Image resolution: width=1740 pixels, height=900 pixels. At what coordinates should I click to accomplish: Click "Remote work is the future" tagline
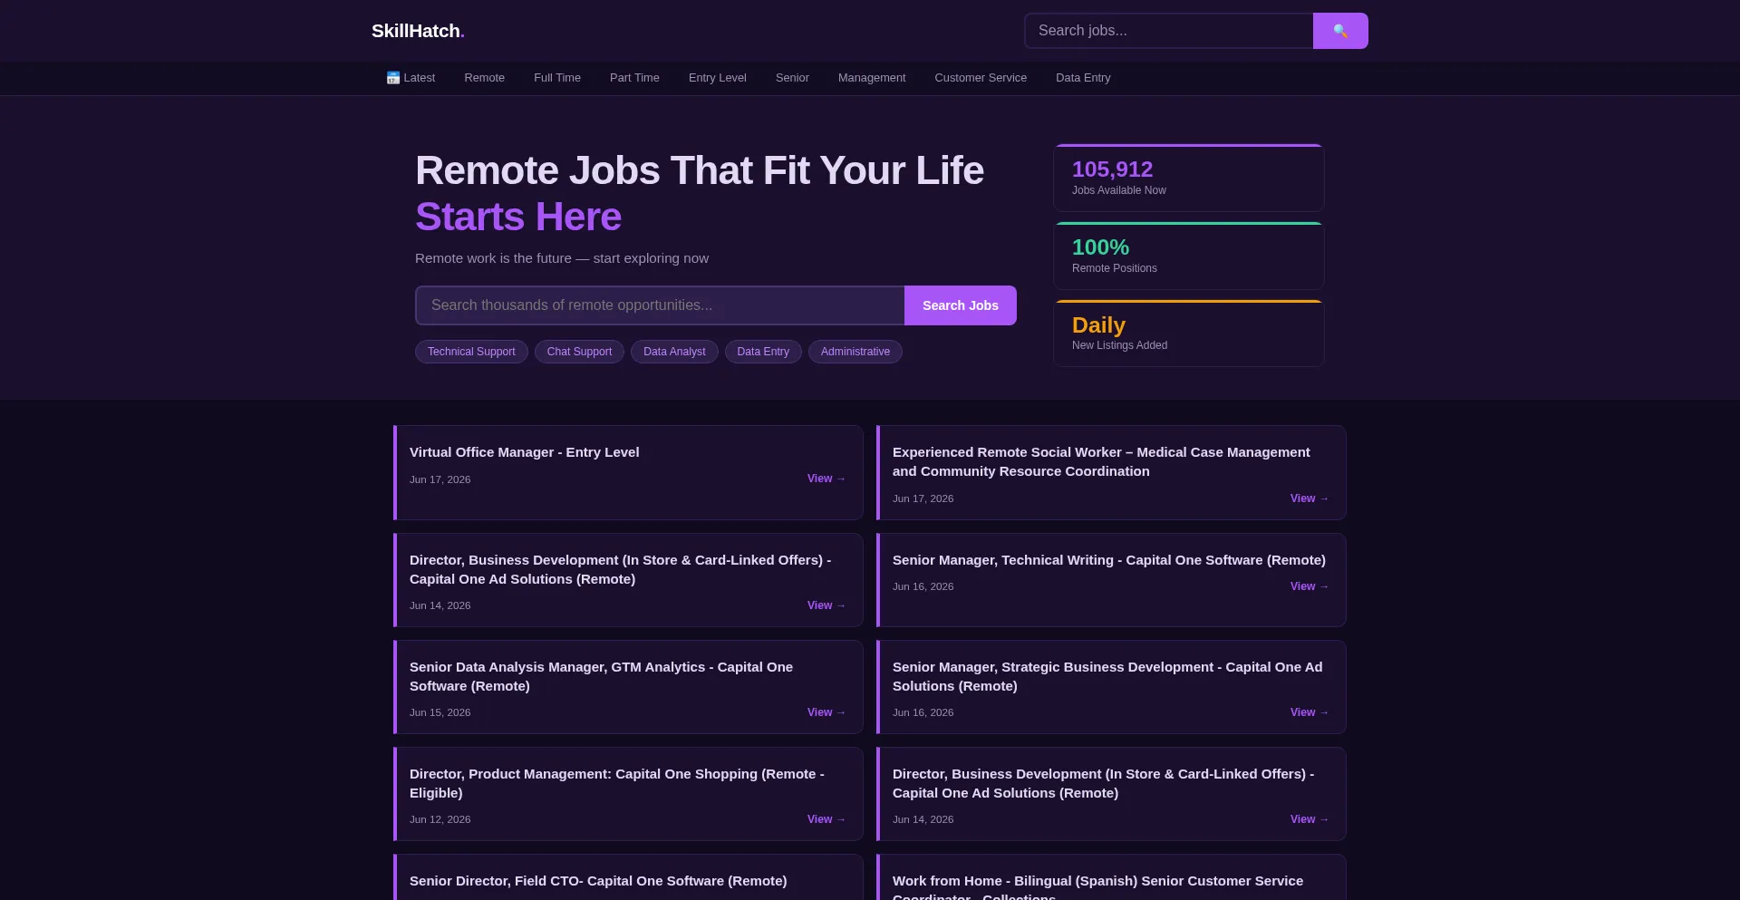click(x=562, y=258)
